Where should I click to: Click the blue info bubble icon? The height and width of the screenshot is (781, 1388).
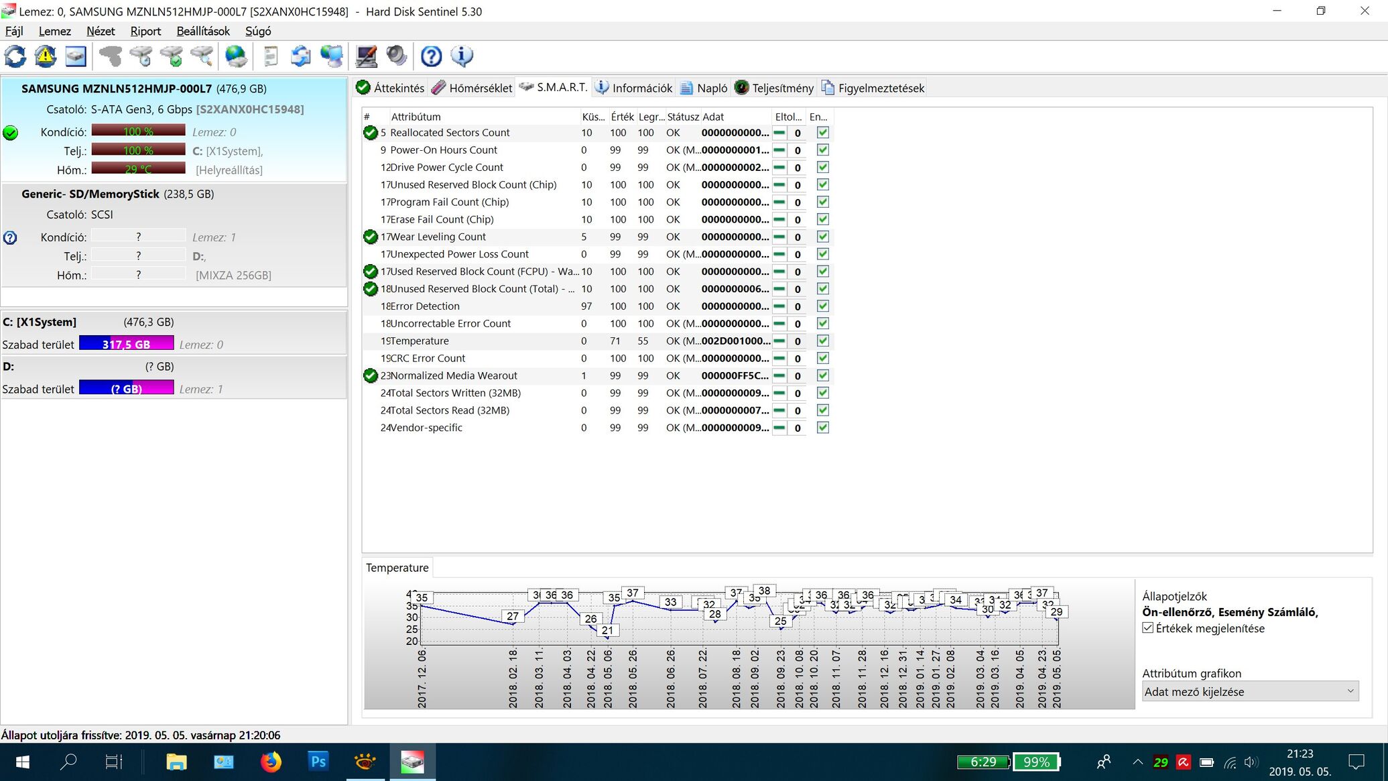pos(462,56)
